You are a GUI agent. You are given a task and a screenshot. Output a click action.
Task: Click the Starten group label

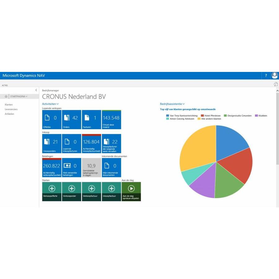click(46, 180)
